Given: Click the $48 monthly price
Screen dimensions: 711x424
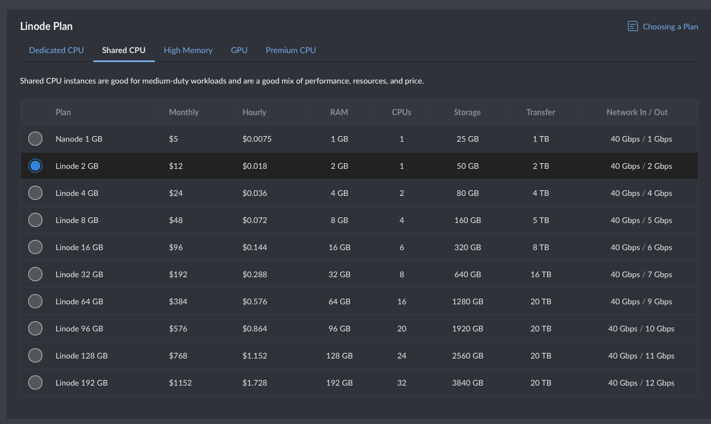Looking at the screenshot, I should [176, 220].
